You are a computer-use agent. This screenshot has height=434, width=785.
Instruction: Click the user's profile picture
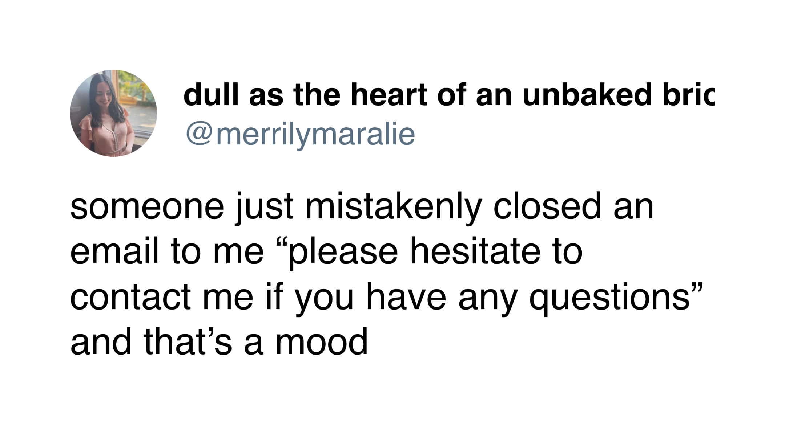click(113, 113)
